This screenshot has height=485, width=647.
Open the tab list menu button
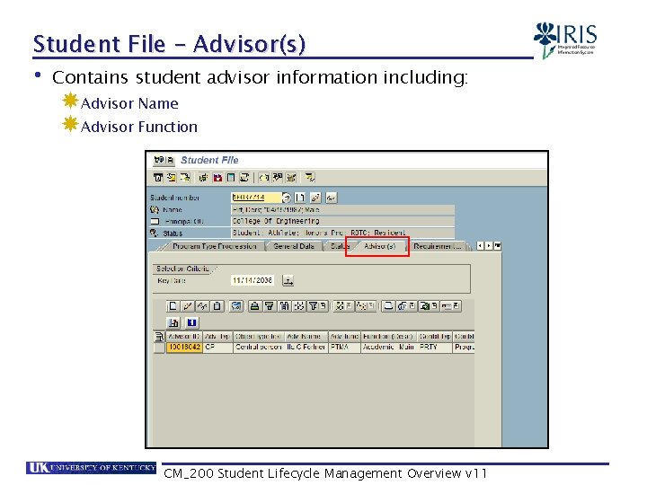[498, 246]
